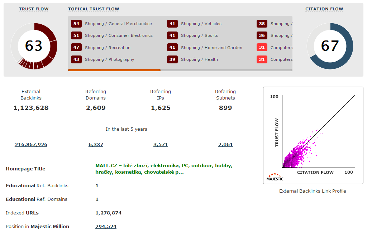Select Shopping / Recreation topic
The image size is (367, 232).
[x=108, y=48]
